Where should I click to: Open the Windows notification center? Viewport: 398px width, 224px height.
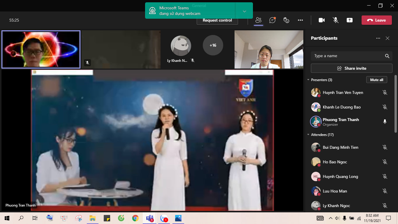tap(388, 218)
